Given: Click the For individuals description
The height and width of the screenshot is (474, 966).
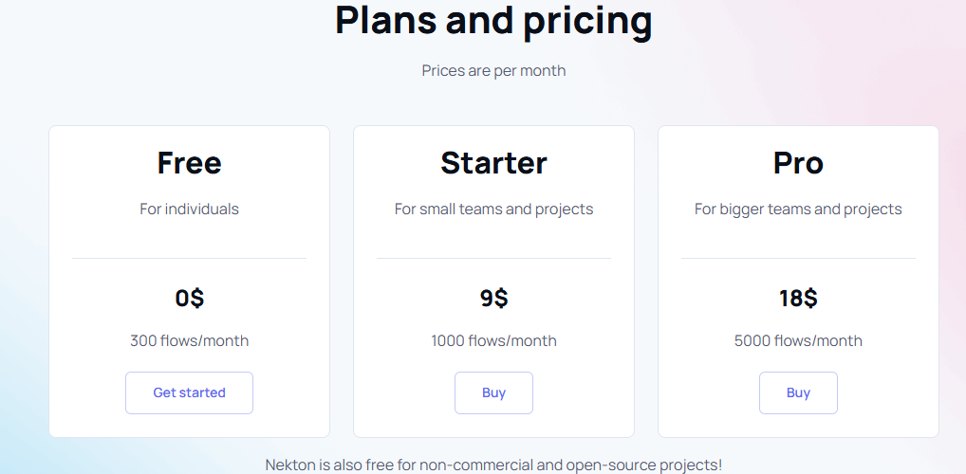Looking at the screenshot, I should pos(189,209).
